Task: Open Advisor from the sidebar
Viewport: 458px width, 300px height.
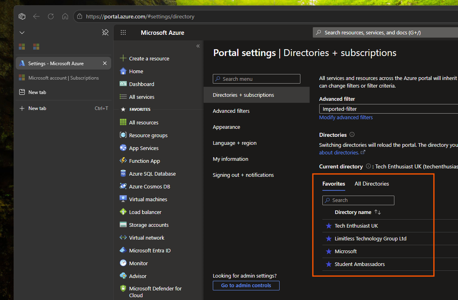Action: 138,276
